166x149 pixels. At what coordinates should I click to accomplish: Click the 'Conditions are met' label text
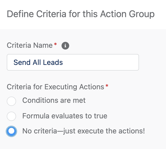(x=54, y=100)
